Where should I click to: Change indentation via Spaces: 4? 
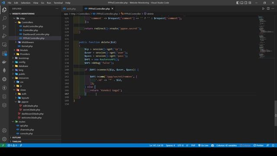pyautogui.click(x=170, y=146)
